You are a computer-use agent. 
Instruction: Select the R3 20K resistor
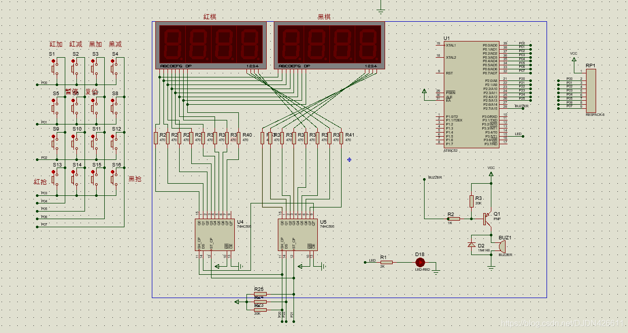(472, 201)
